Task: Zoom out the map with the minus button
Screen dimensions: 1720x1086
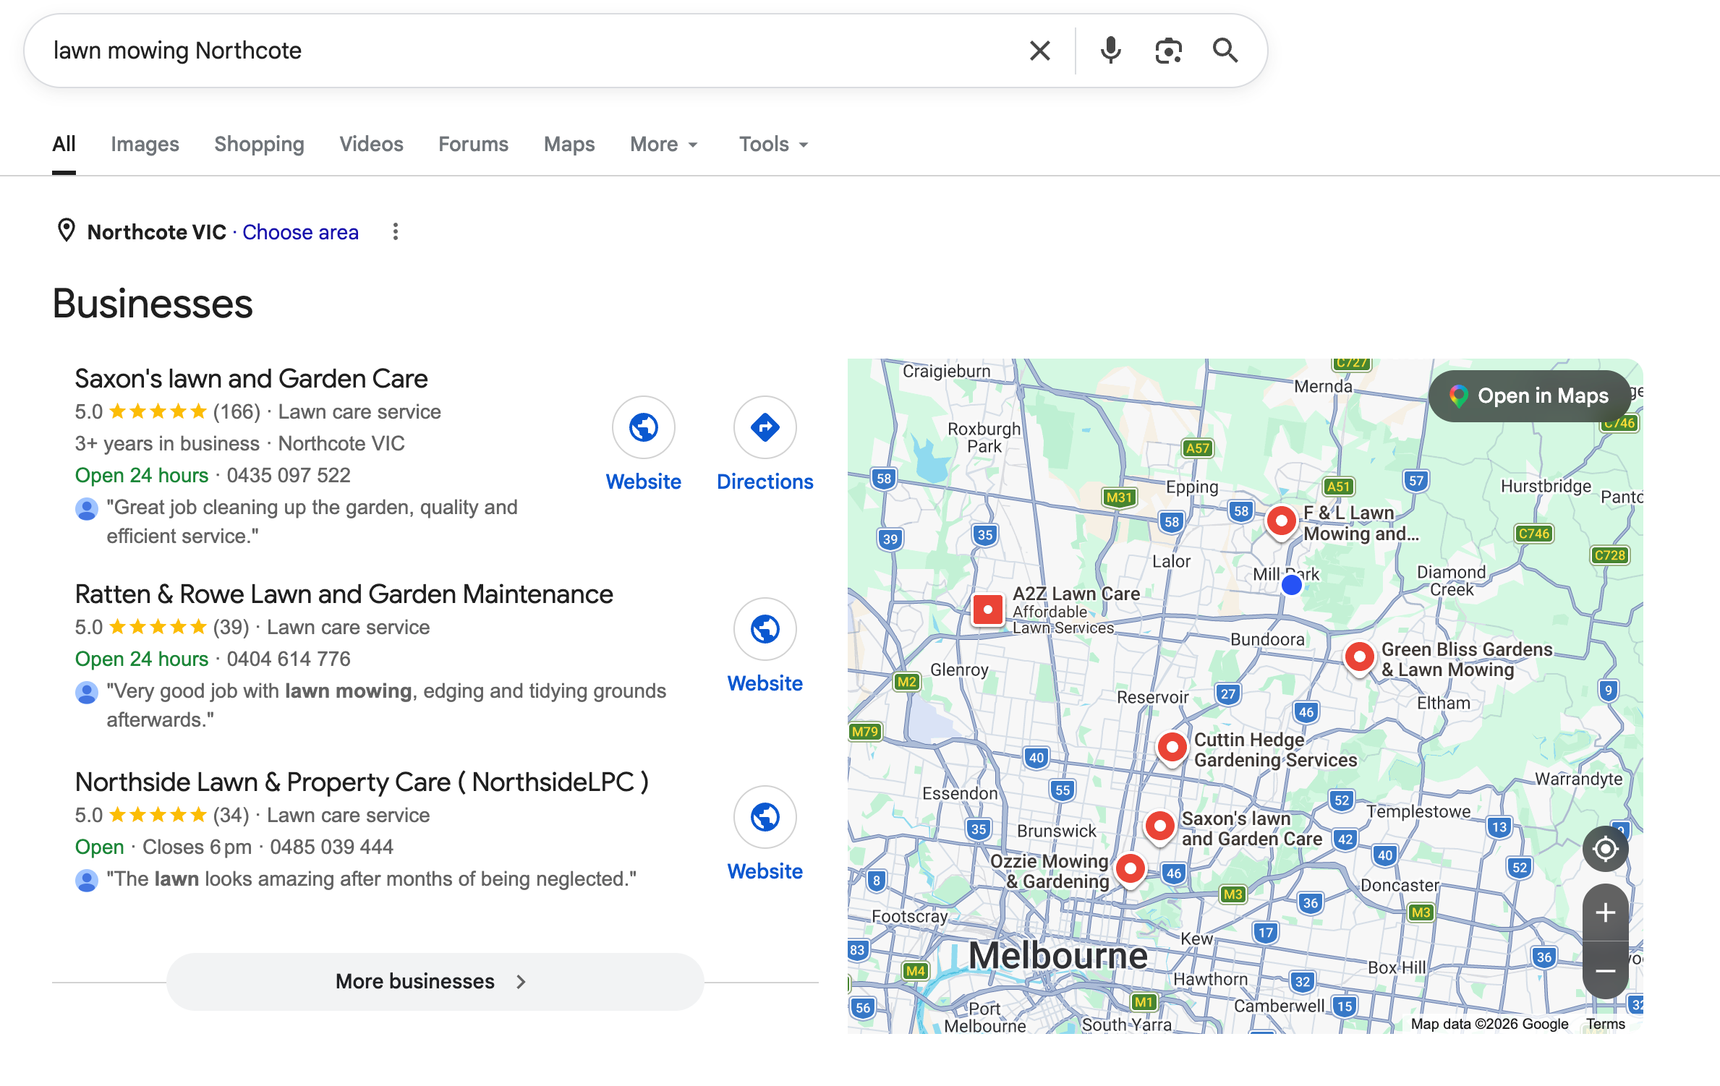Action: coord(1605,971)
